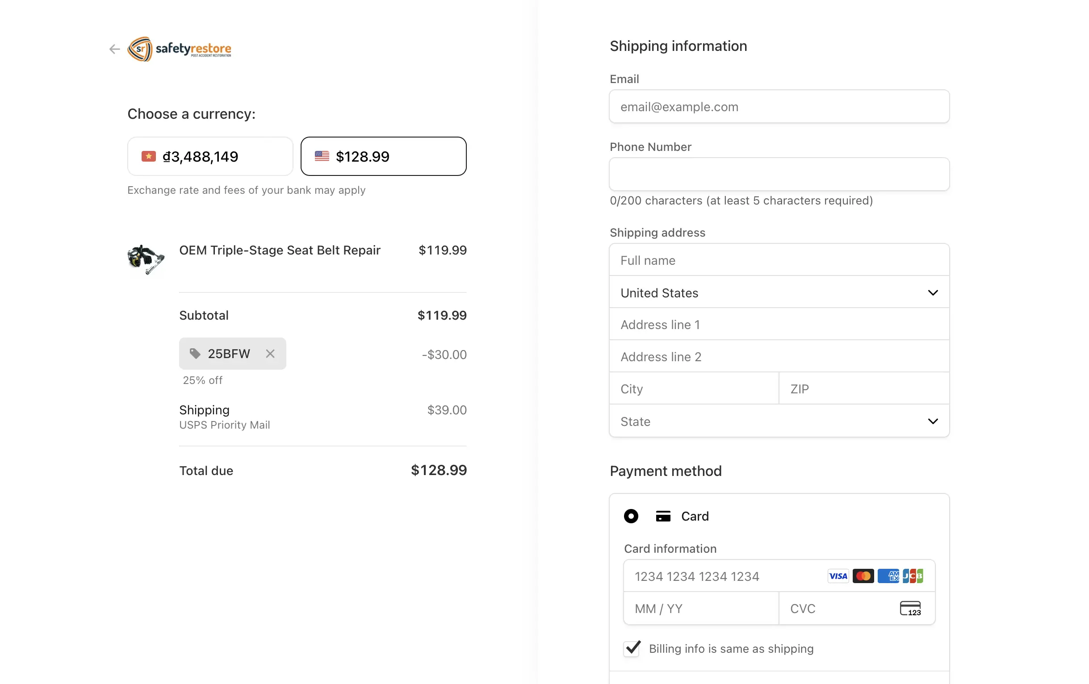The width and height of the screenshot is (1089, 684).
Task: Expand the State dropdown
Action: click(779, 421)
